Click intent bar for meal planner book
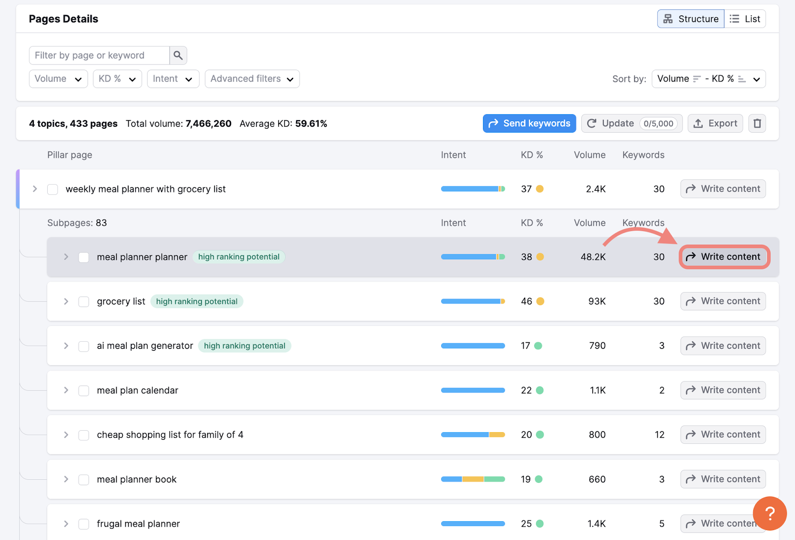 tap(473, 479)
